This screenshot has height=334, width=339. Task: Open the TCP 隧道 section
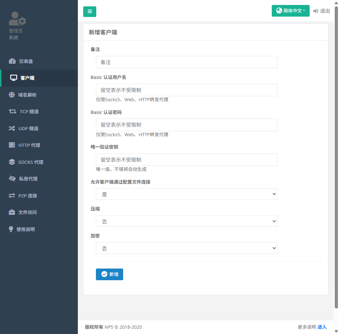pyautogui.click(x=39, y=111)
